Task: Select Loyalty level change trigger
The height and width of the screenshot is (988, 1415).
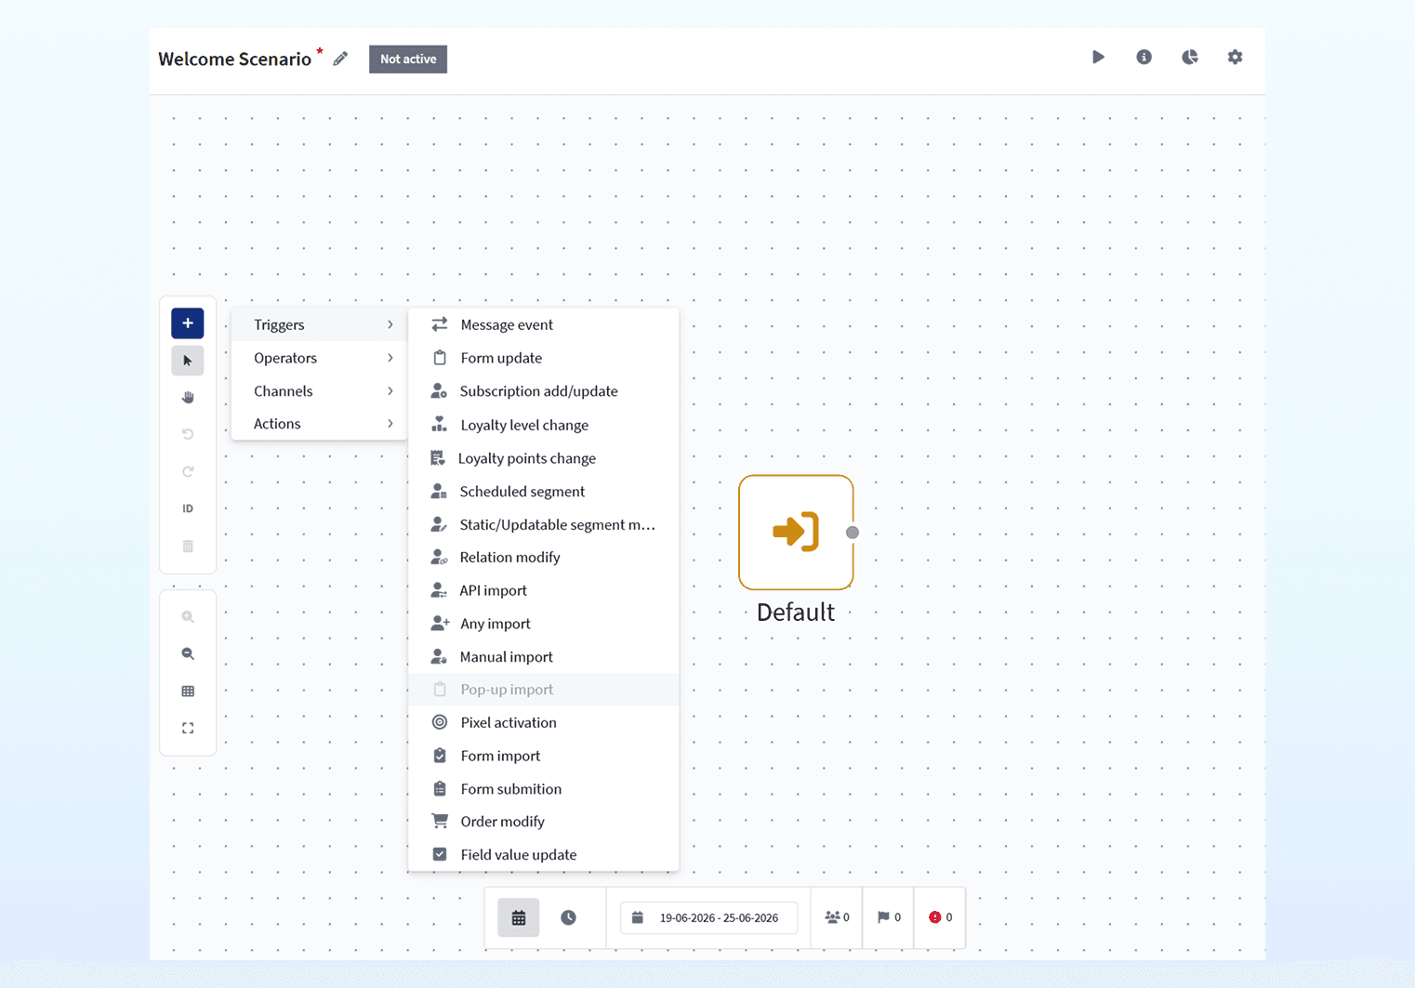Action: (x=544, y=425)
